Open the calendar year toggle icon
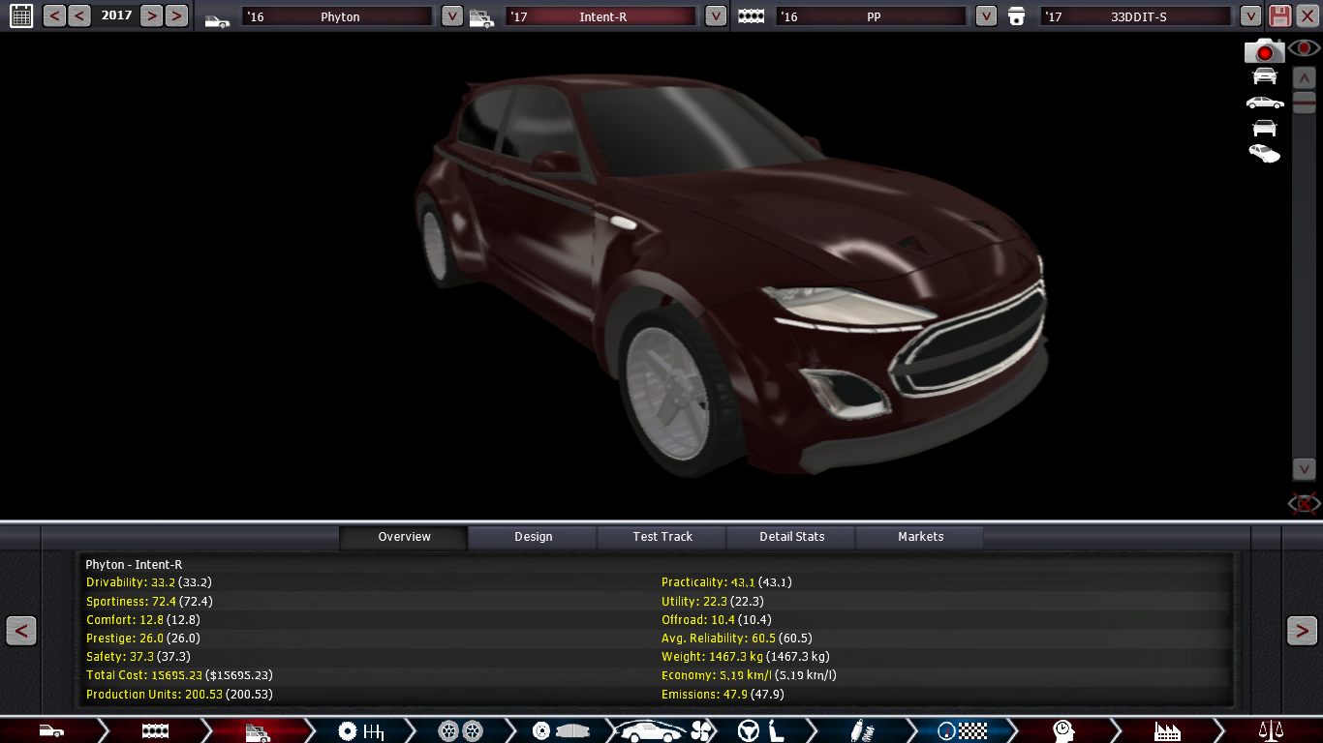 coord(20,15)
